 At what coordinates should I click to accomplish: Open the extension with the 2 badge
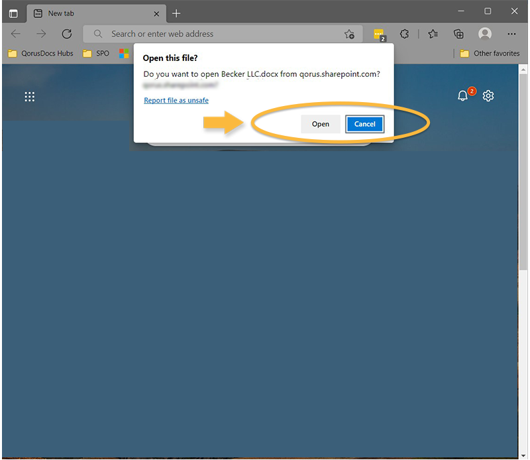[379, 34]
